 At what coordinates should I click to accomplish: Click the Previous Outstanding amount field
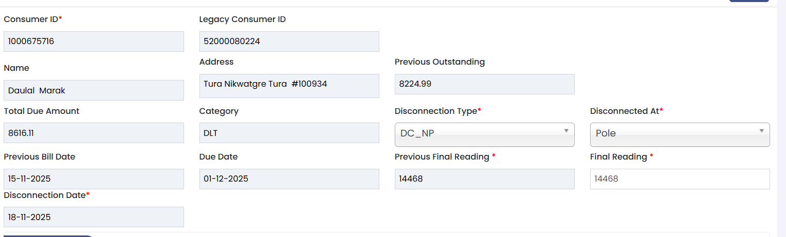(484, 84)
